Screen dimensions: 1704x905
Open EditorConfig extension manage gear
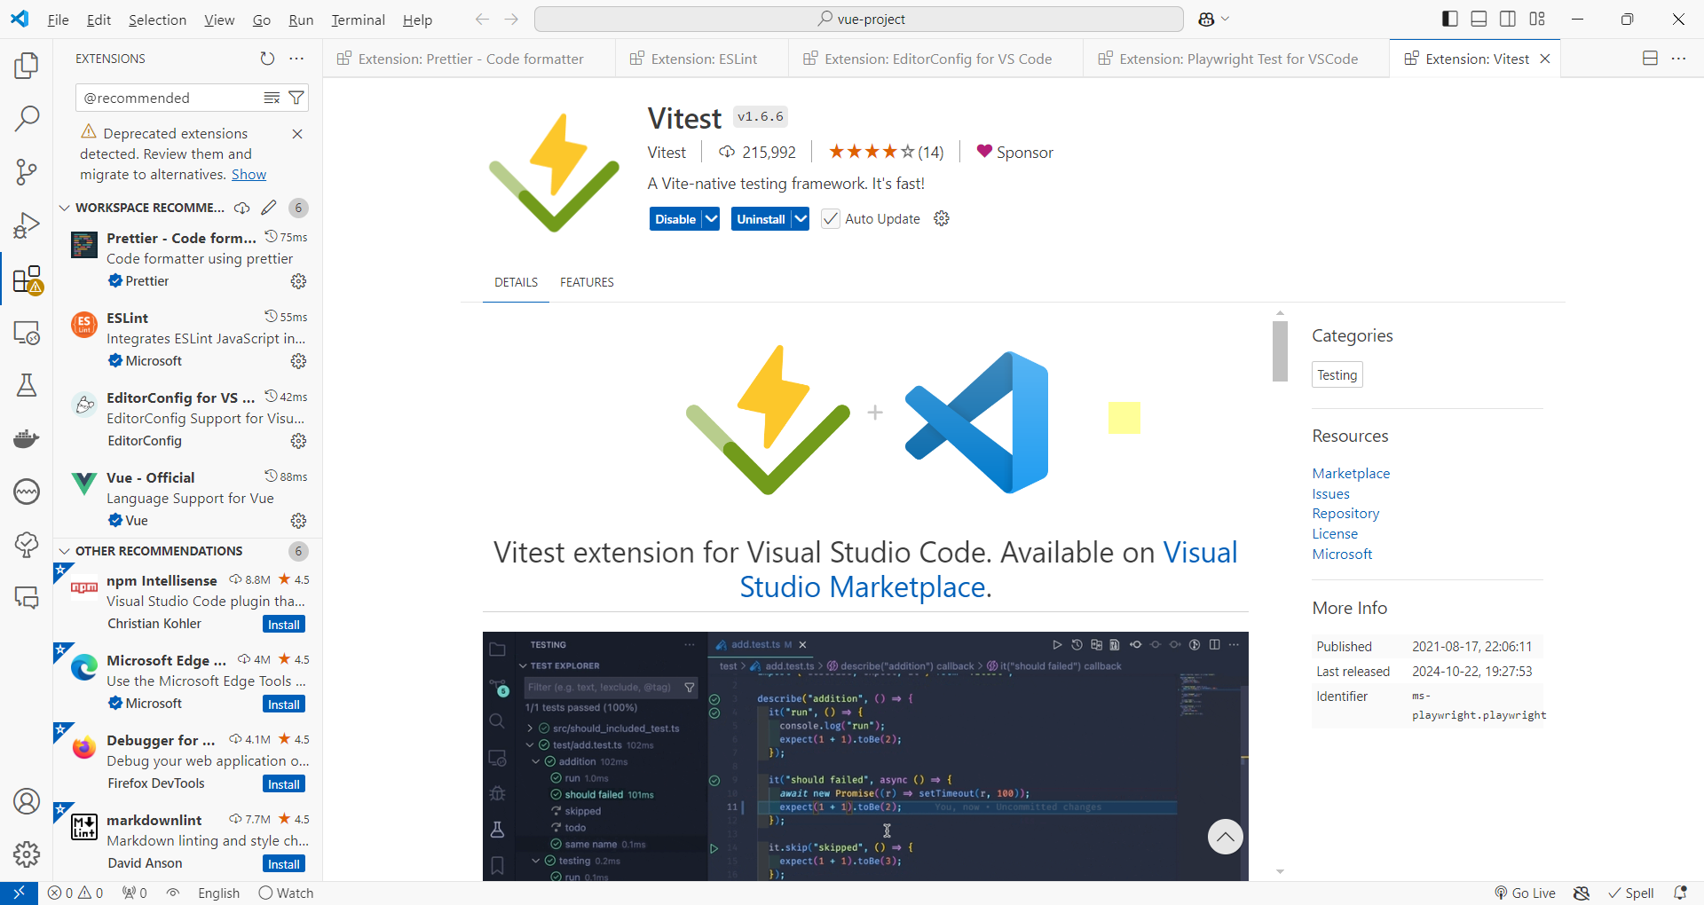[x=298, y=441]
